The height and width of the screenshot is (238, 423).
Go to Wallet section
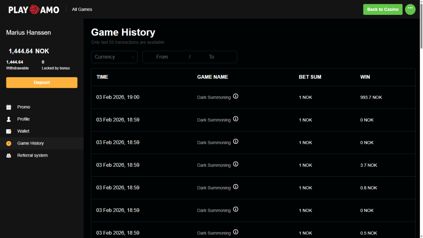(23, 131)
